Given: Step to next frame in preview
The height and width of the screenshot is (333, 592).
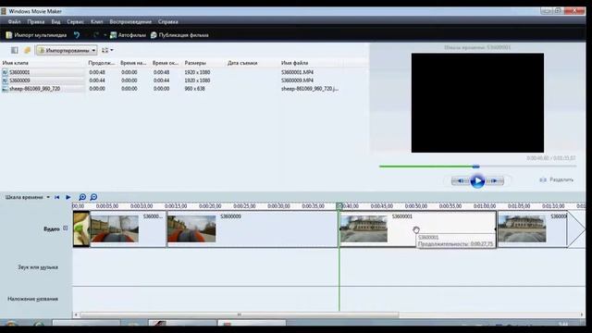Looking at the screenshot, I should (x=495, y=181).
